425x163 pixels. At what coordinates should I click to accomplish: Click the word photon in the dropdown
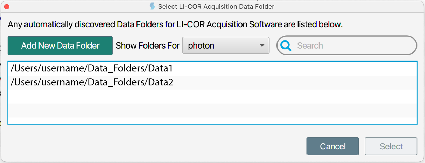pos(201,45)
